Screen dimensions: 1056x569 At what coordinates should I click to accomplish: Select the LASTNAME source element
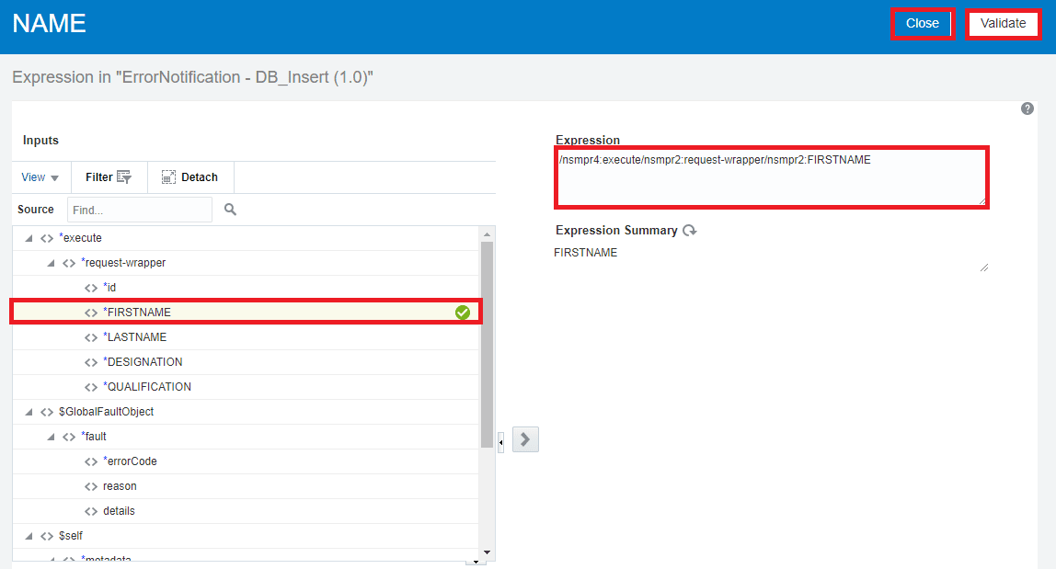[135, 336]
